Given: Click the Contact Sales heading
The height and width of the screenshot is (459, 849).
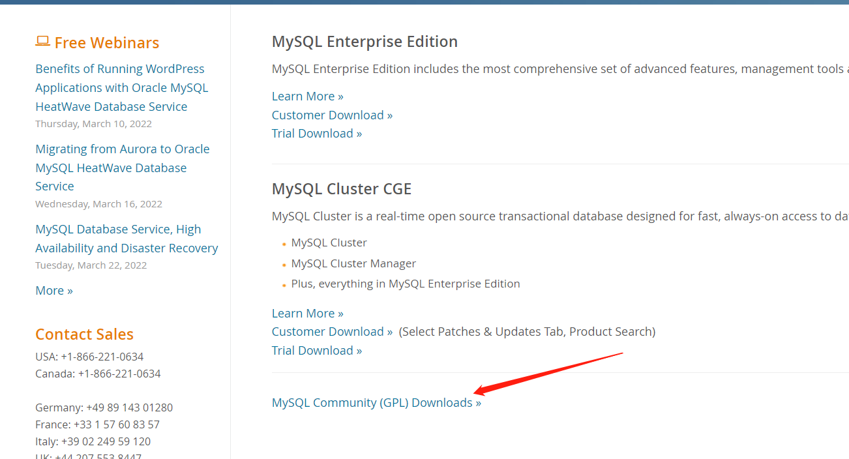Looking at the screenshot, I should tap(84, 334).
